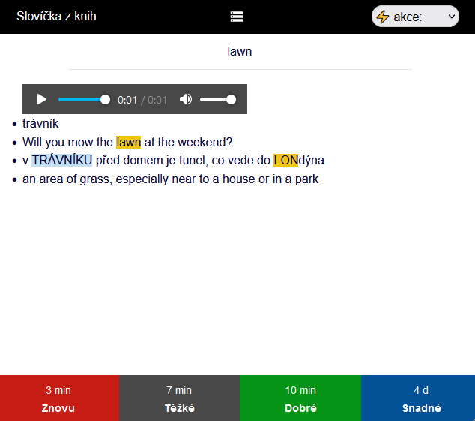Open the list menu icon in header
The width and height of the screenshot is (475, 421).
[x=237, y=17]
